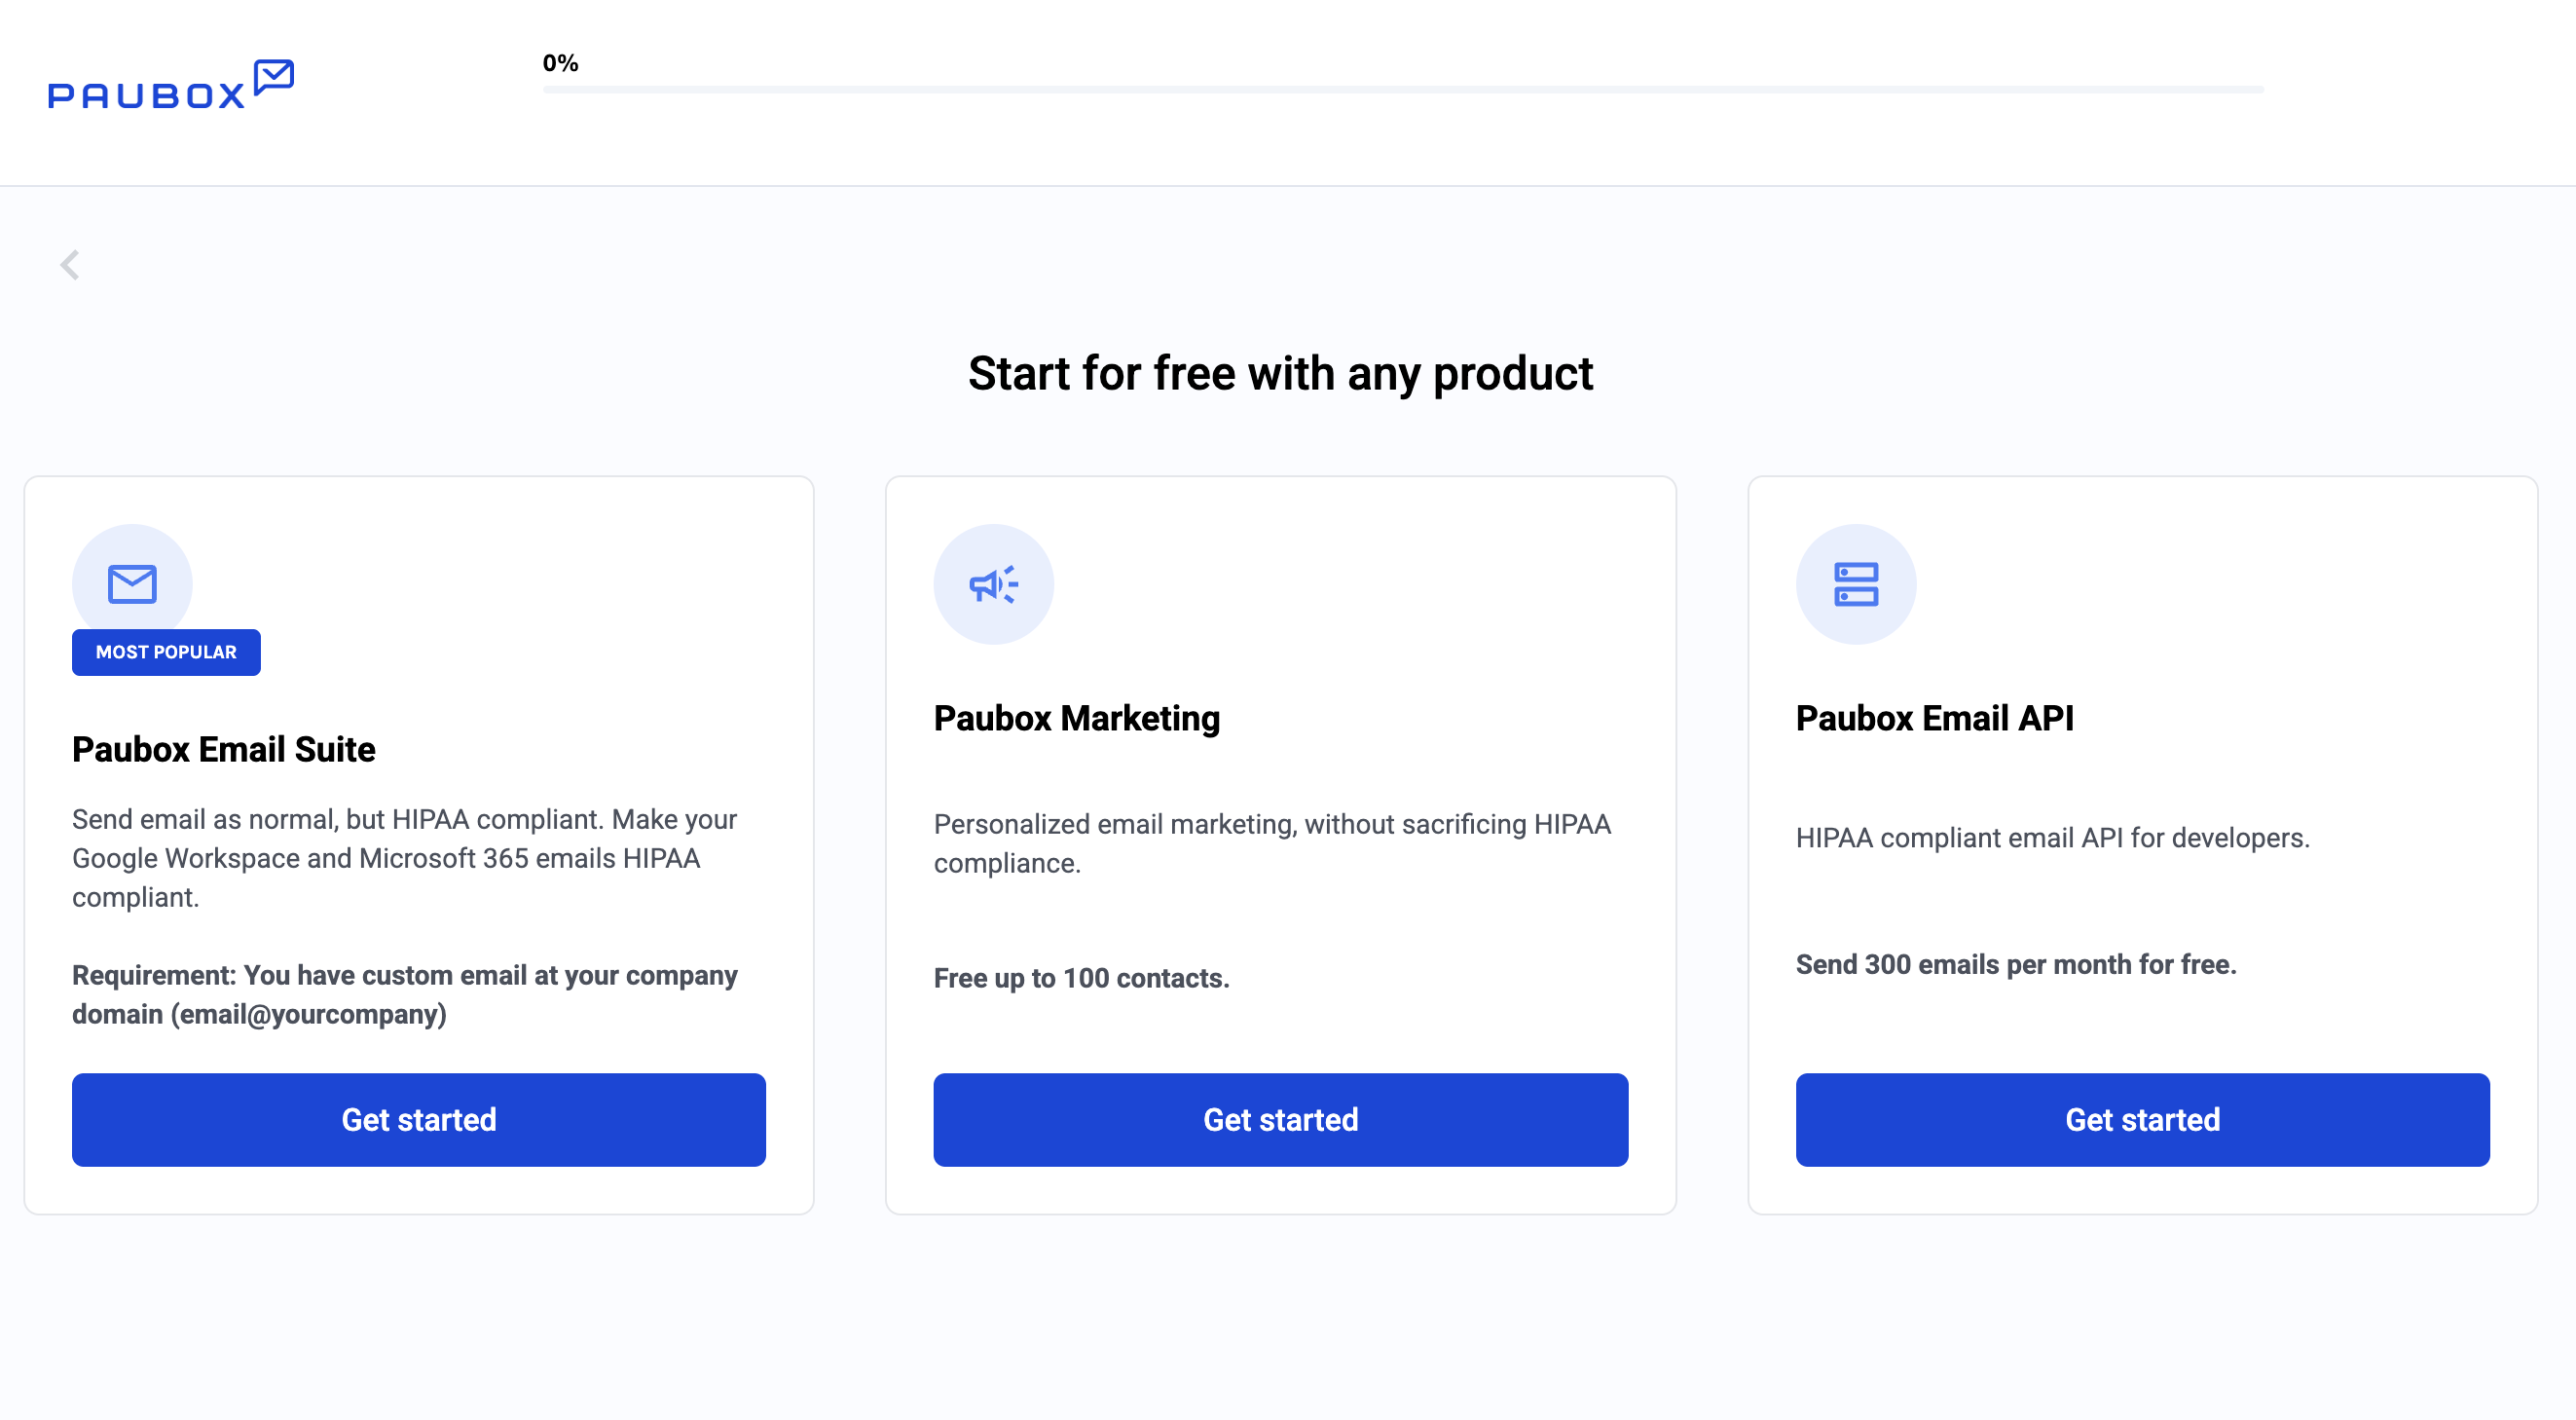Viewport: 2576px width, 1420px height.
Task: Click the Paubox logo
Action: coord(170,85)
